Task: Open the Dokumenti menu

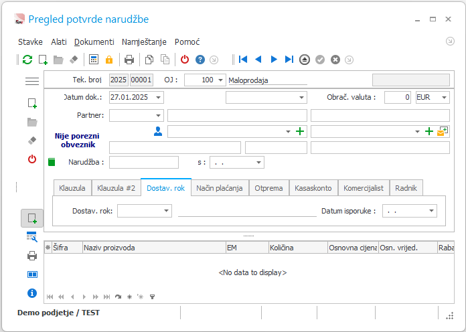Action: pos(94,42)
